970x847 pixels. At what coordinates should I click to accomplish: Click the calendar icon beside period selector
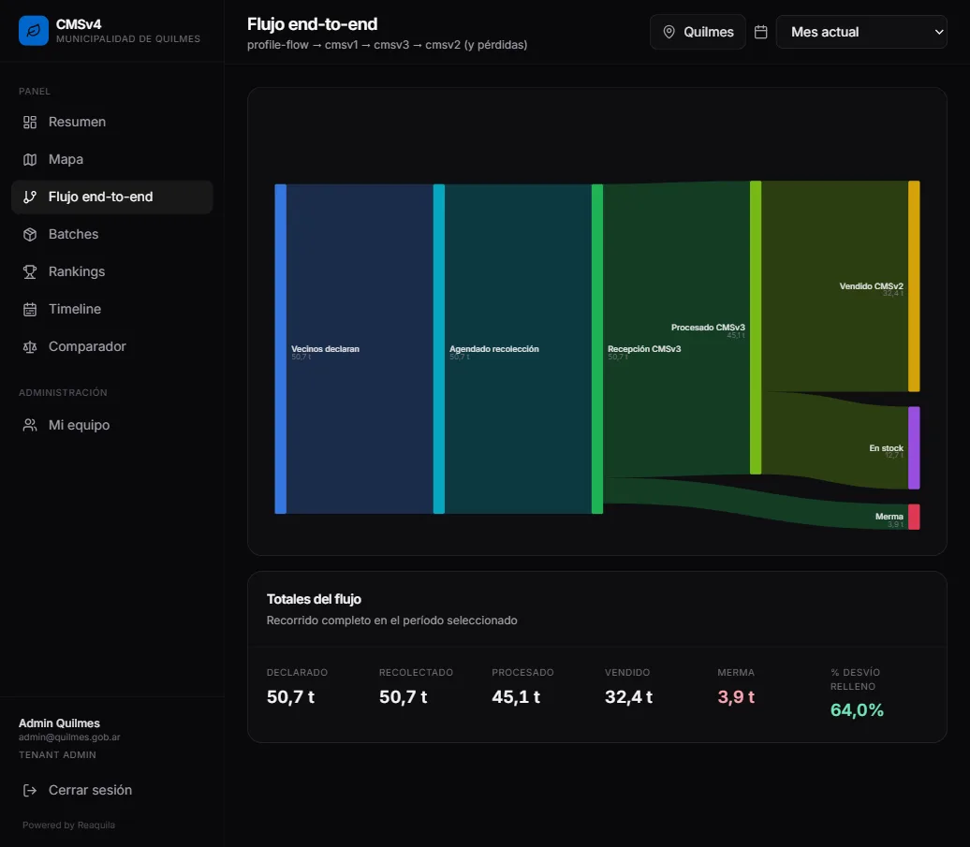pyautogui.click(x=761, y=32)
